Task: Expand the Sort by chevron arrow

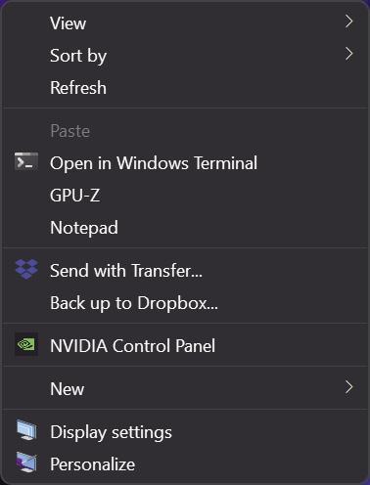Action: click(x=349, y=54)
